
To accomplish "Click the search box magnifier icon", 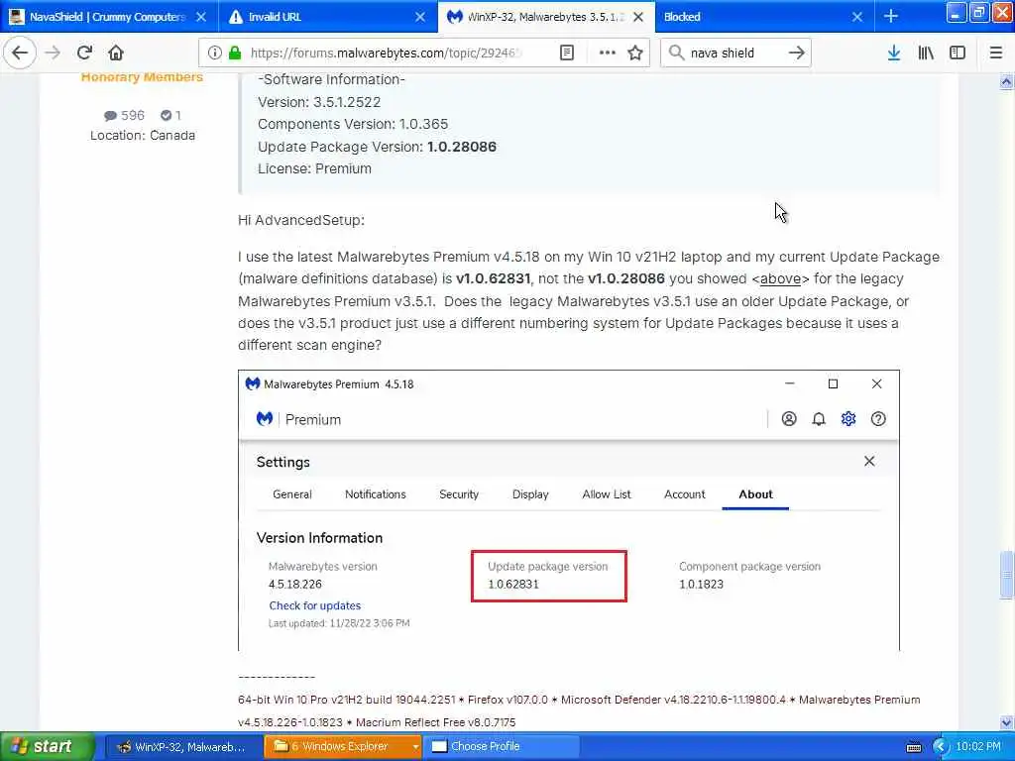I will pos(676,54).
